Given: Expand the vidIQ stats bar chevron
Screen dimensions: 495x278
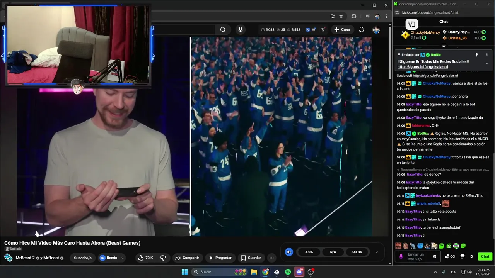Looking at the screenshot, I should (377, 252).
